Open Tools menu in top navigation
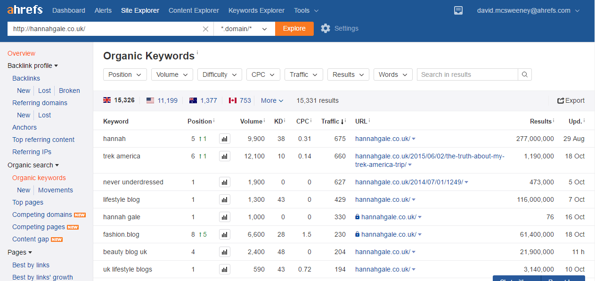Screen dimensions: 595x281 pyautogui.click(x=306, y=10)
